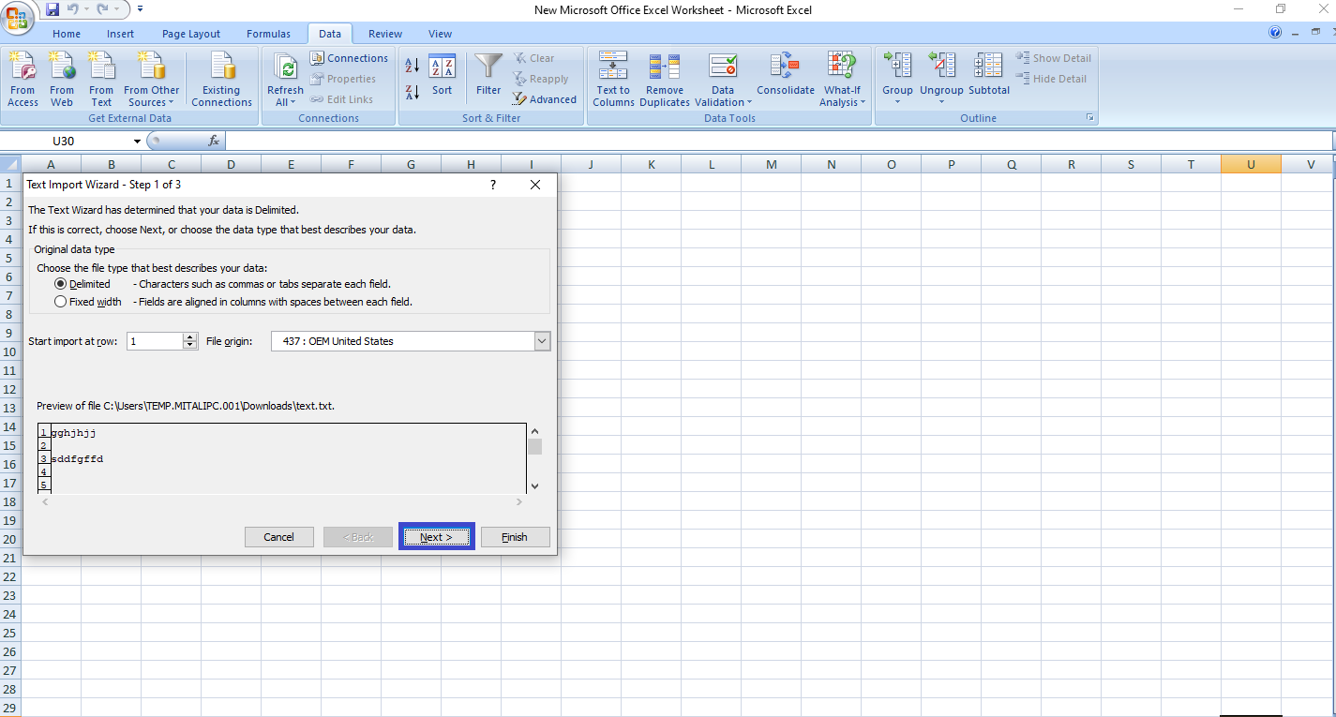Open the Name Box dropdown arrow
This screenshot has height=717, width=1336.
137,142
